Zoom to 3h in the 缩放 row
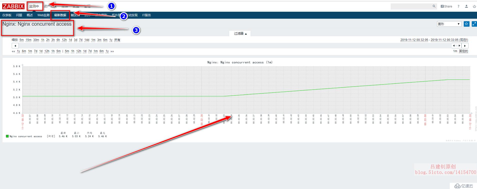This screenshot has width=477, height=189. [x=53, y=40]
